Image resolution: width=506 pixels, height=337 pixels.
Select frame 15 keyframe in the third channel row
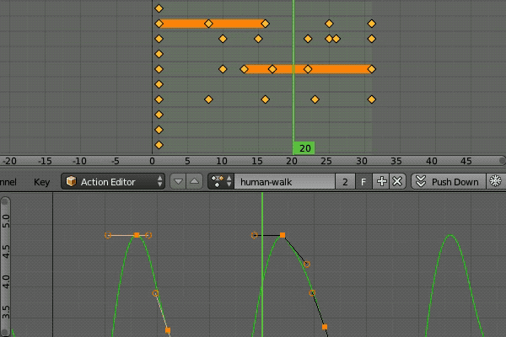258,39
